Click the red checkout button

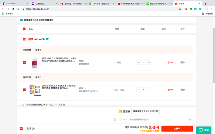pyautogui.click(x=177, y=129)
